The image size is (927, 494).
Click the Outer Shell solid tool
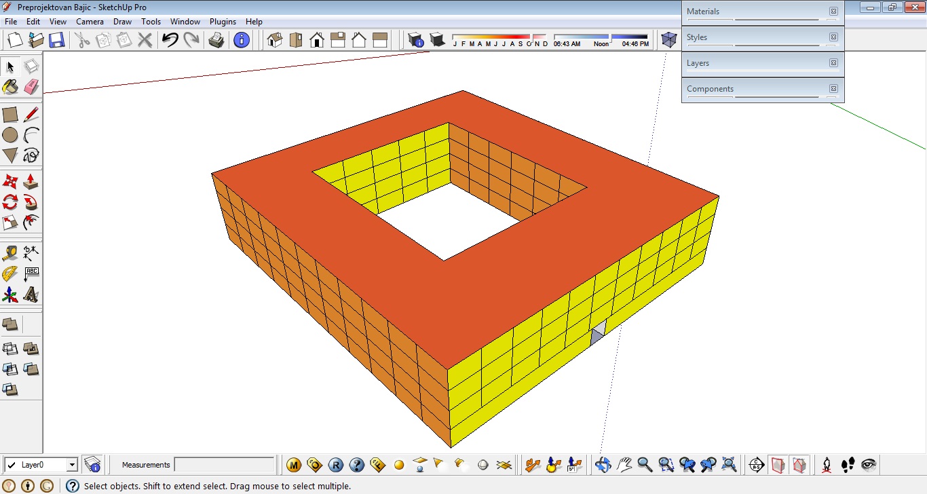point(10,324)
